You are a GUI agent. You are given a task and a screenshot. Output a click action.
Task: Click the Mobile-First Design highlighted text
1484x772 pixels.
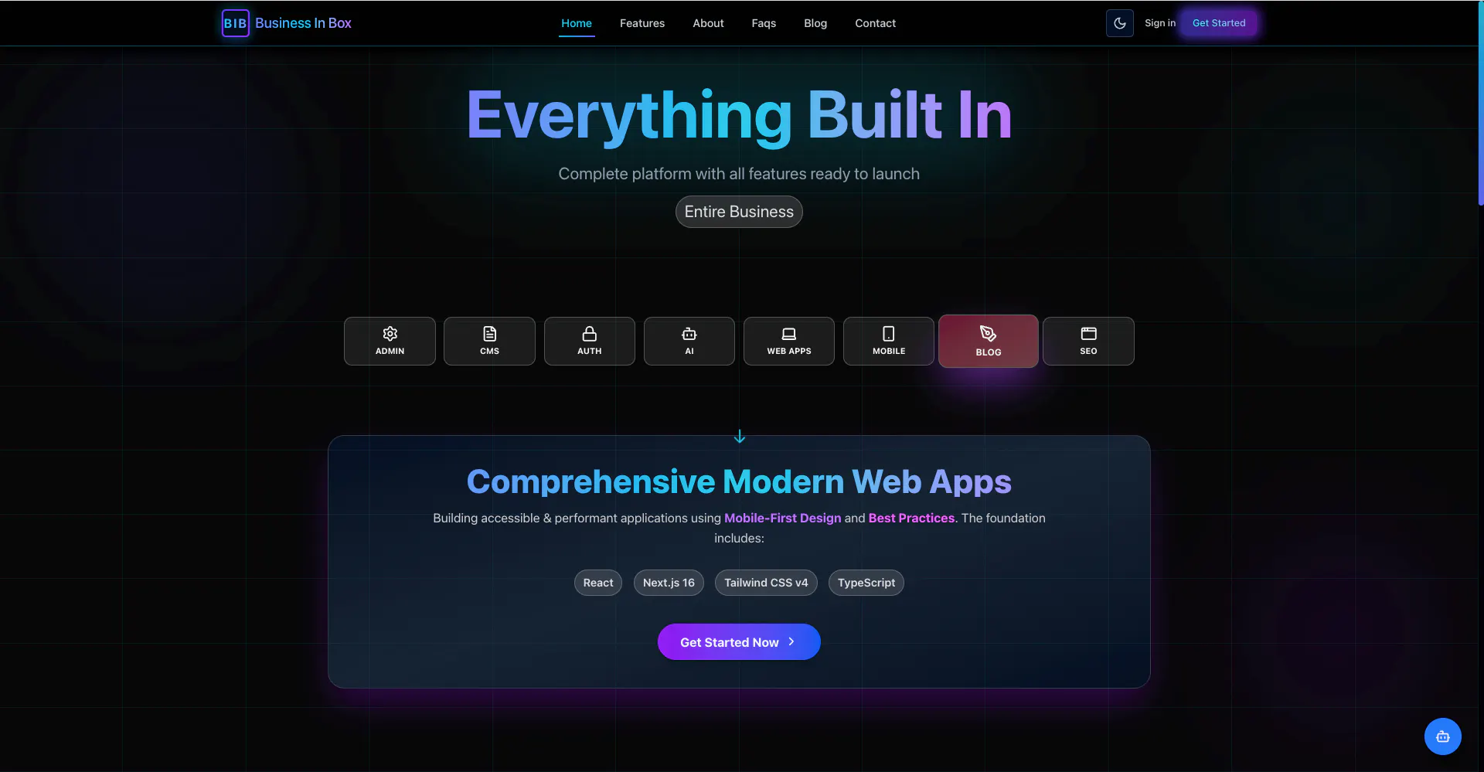pyautogui.click(x=782, y=518)
